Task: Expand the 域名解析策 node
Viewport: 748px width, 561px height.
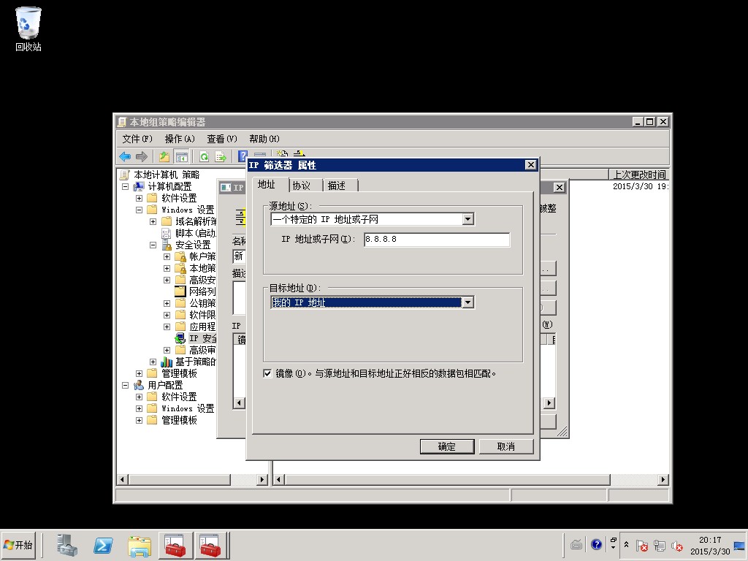Action: tap(153, 221)
